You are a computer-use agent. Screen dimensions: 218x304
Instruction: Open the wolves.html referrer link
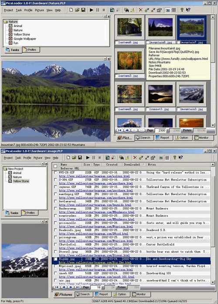tap(94, 176)
